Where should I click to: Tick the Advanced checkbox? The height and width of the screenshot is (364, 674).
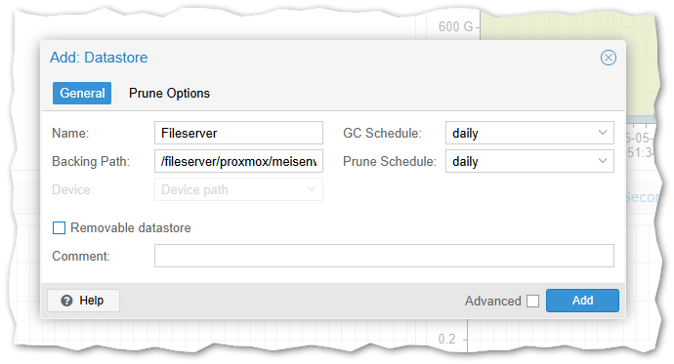[532, 301]
